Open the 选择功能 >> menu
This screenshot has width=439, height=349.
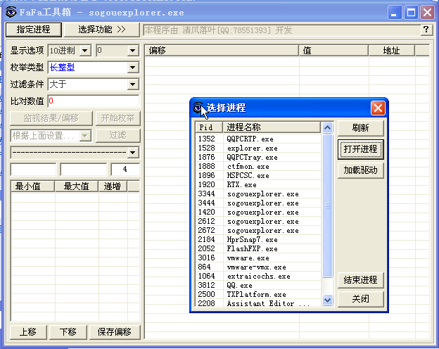pyautogui.click(x=101, y=30)
